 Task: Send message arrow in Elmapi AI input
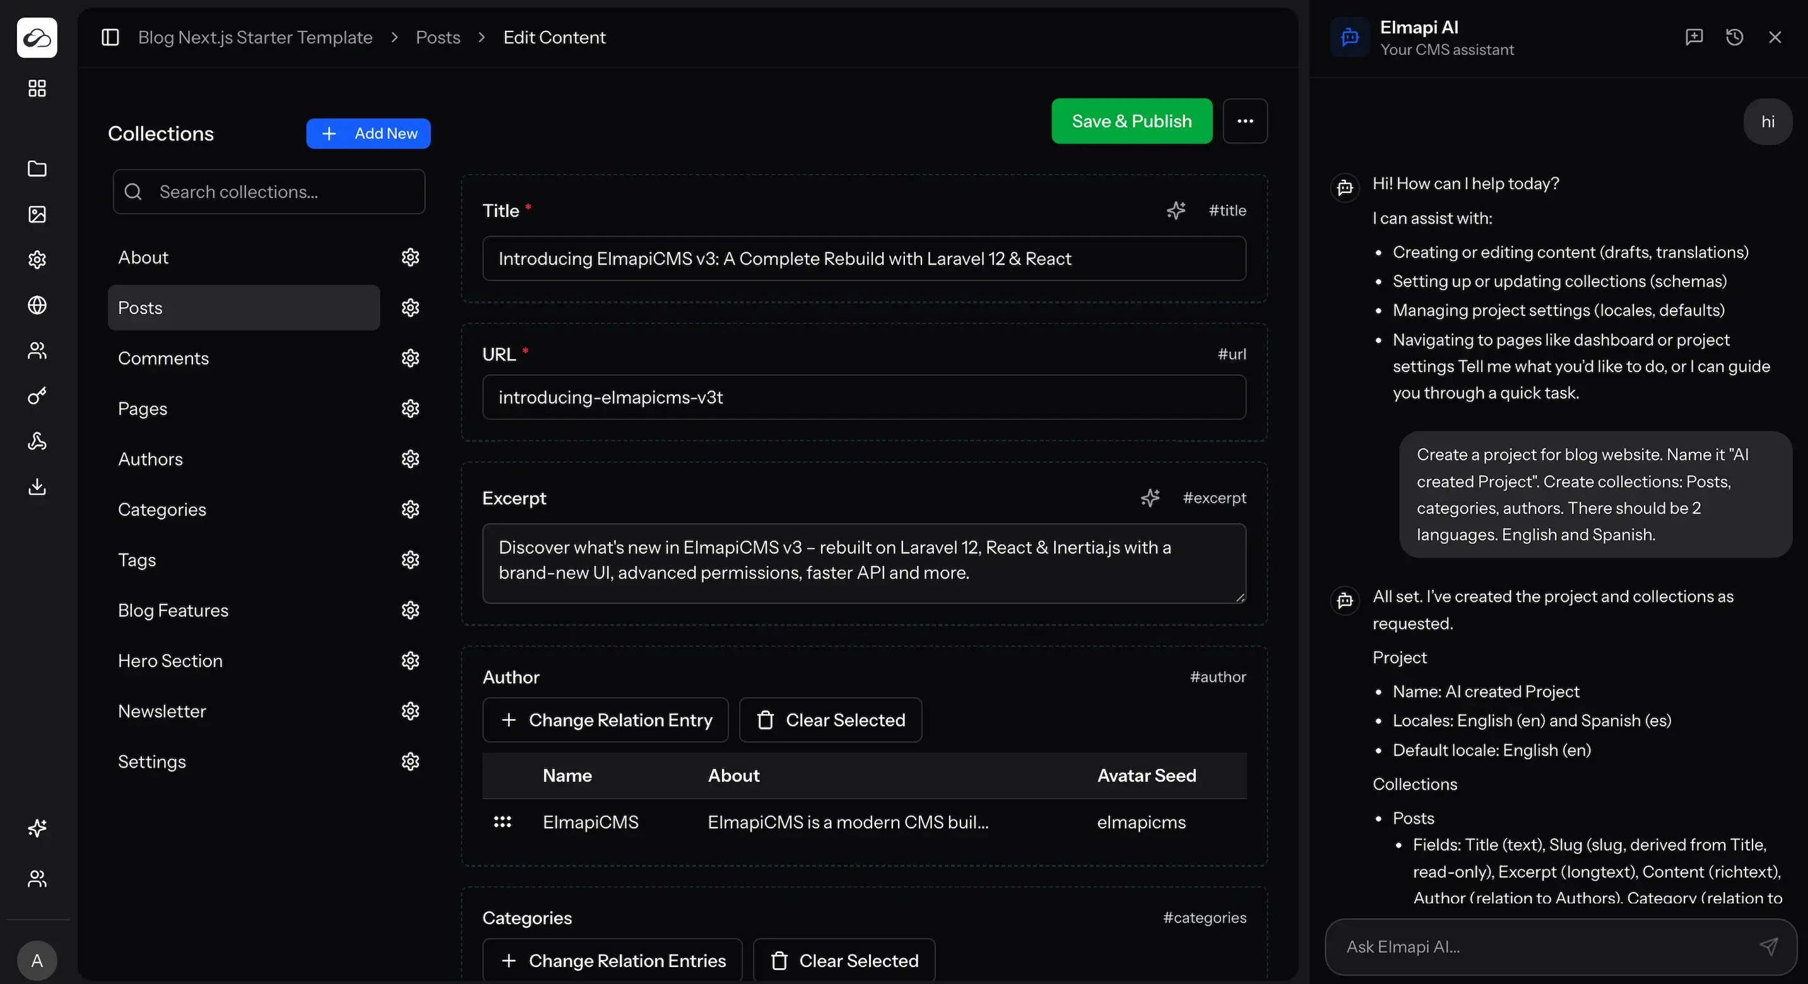pyautogui.click(x=1769, y=947)
